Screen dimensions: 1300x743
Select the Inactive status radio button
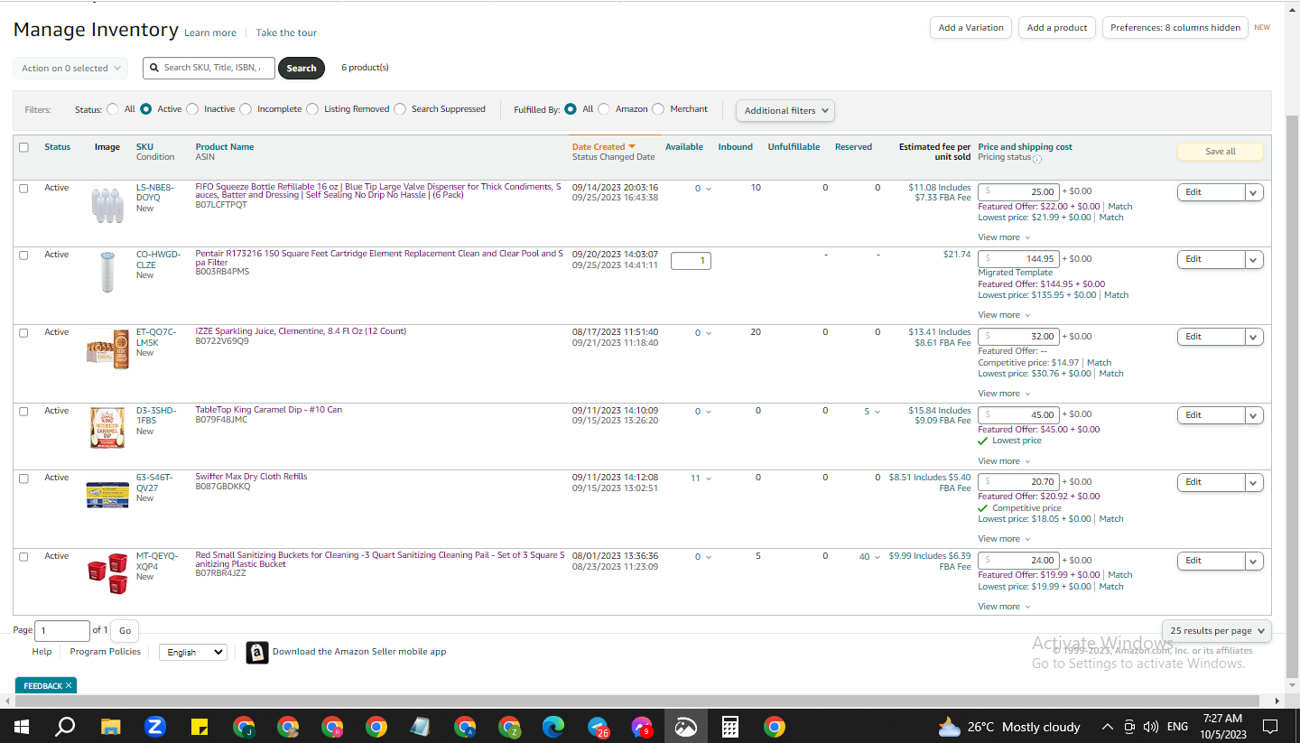[192, 109]
